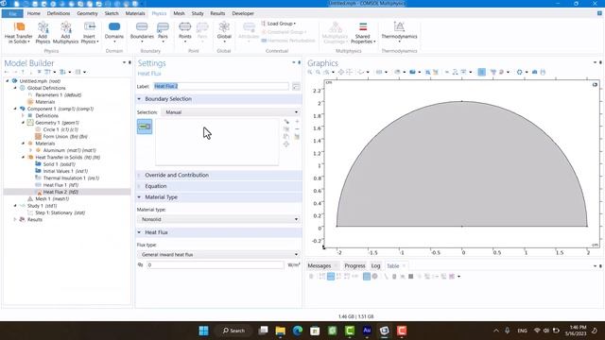
Task: Open the Geometry ribbon tab
Action: 87,13
